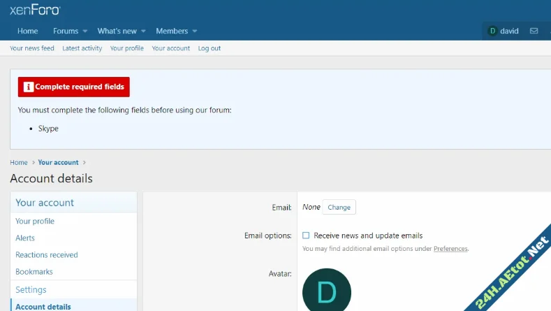
Task: Expand the Members dropdown arrow
Action: (195, 31)
